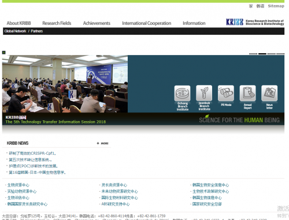Open the CRISPR-Cpf1 news item
289x220 pixels.
click(x=32, y=153)
